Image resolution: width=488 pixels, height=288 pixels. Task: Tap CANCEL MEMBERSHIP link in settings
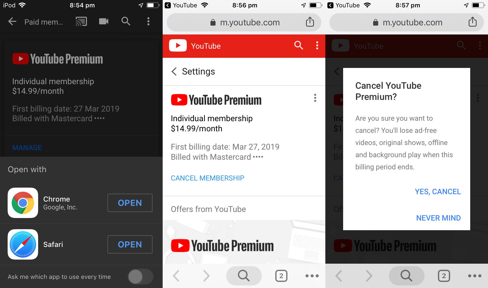[207, 178]
